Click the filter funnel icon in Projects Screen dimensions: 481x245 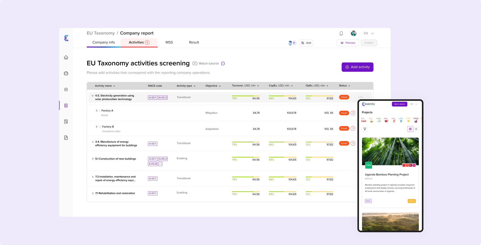point(365,129)
